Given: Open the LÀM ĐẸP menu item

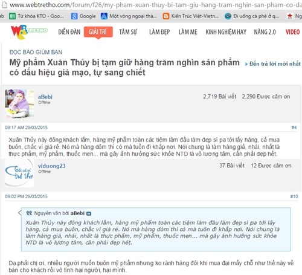Looking at the screenshot, I should [159, 32].
